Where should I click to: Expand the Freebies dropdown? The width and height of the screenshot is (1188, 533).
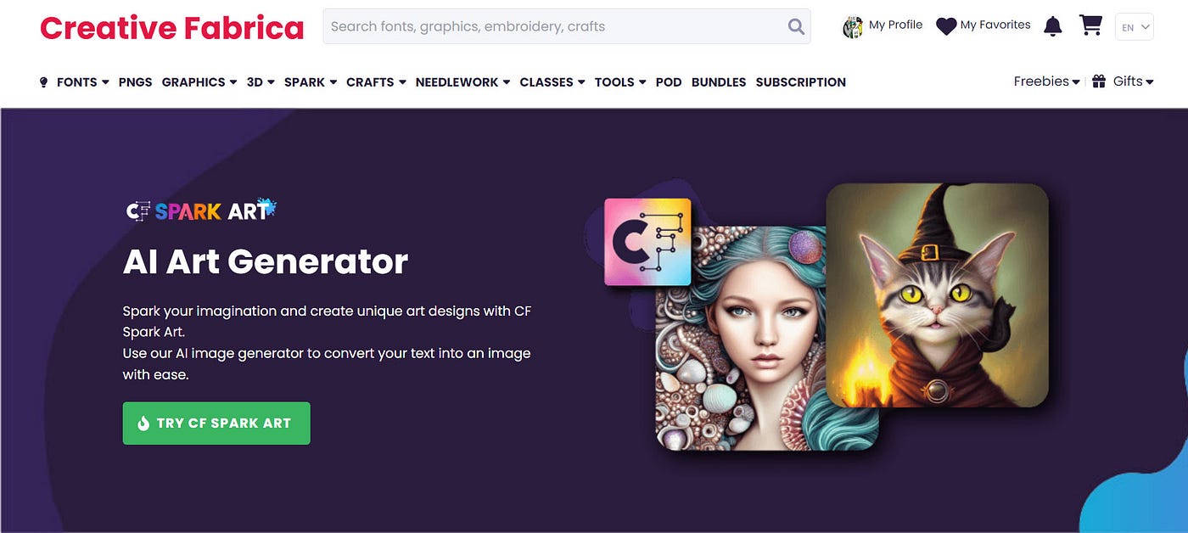click(1046, 81)
